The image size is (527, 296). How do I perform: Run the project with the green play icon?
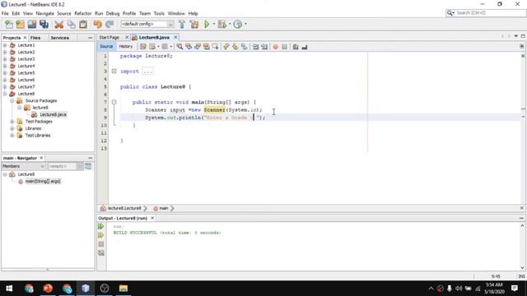pos(207,24)
